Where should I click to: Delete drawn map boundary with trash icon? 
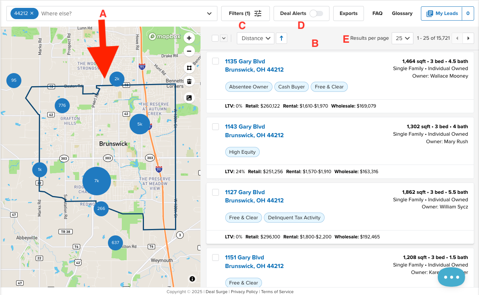pyautogui.click(x=189, y=81)
